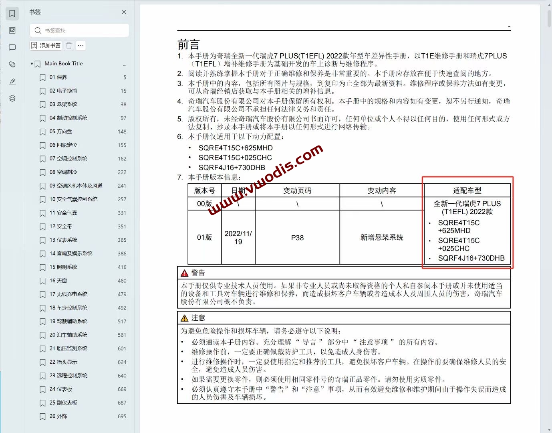Open bookmark 22 抬头显示
552x433 pixels.
pos(63,362)
